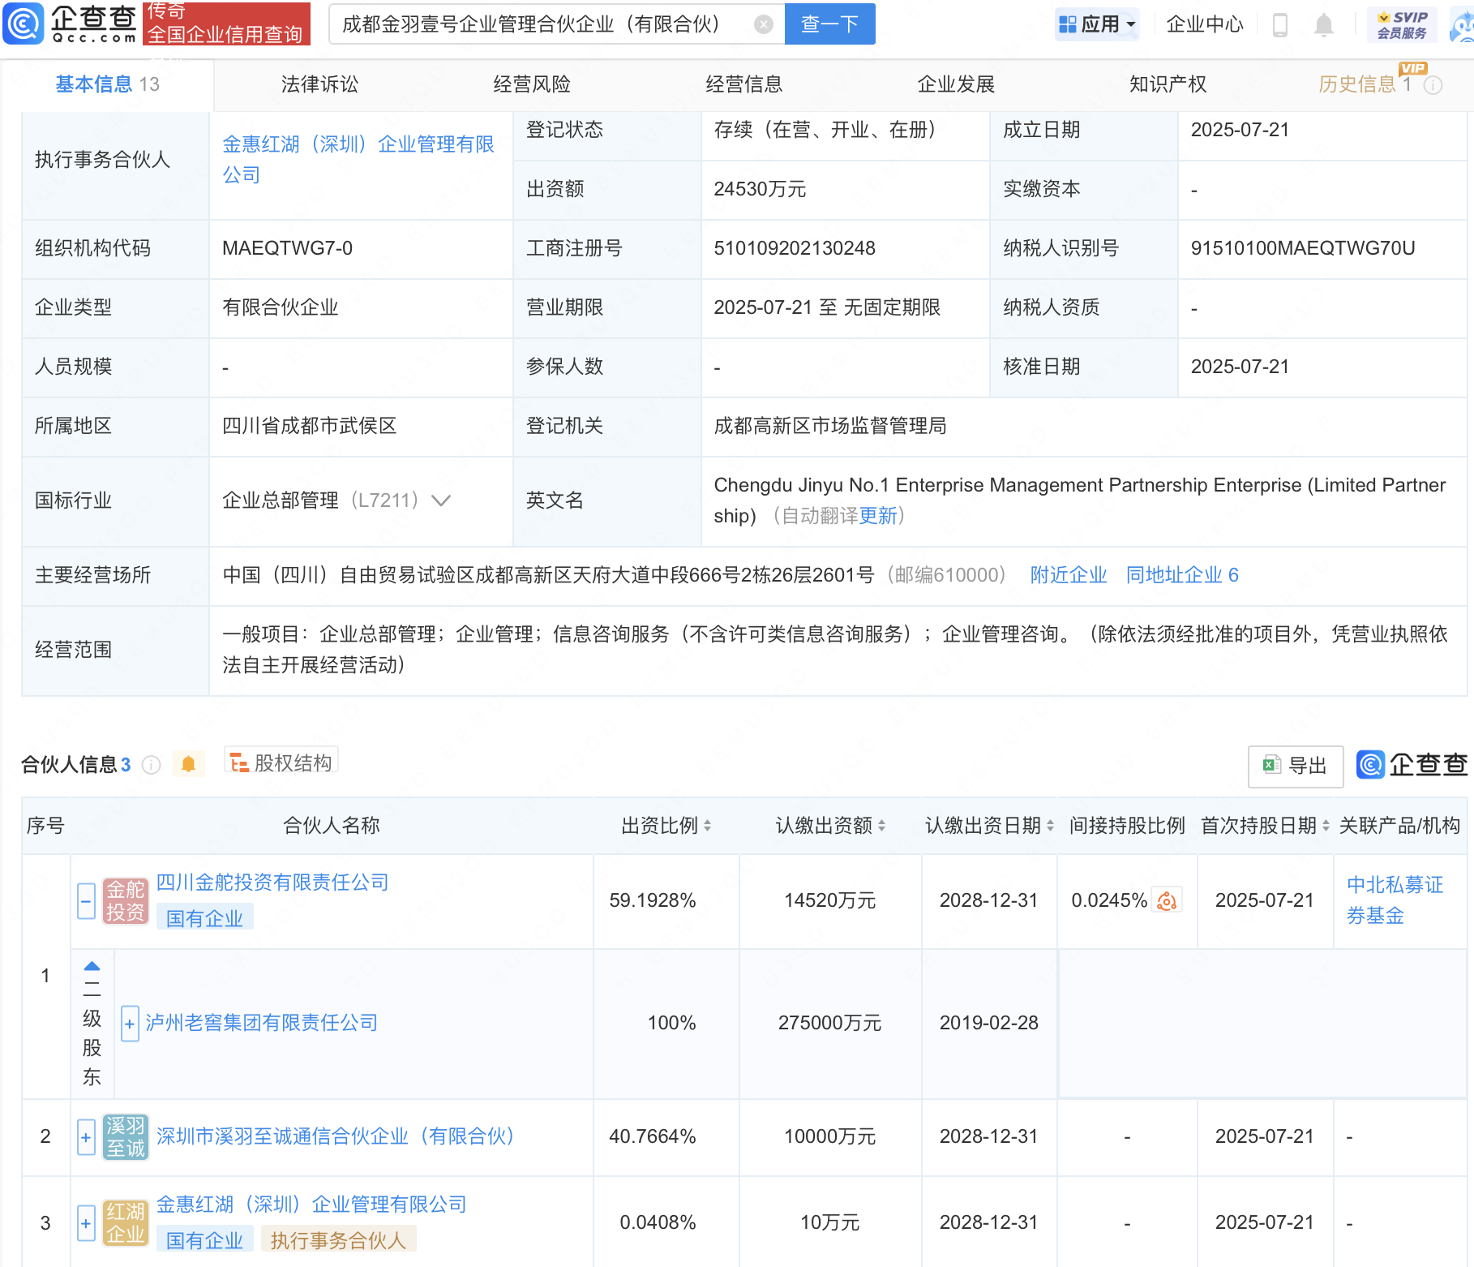Image resolution: width=1474 pixels, height=1267 pixels.
Task: Switch to 基本信息 tab
Action: pos(107,84)
